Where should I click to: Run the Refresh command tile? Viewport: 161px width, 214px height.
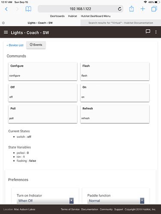115,114
